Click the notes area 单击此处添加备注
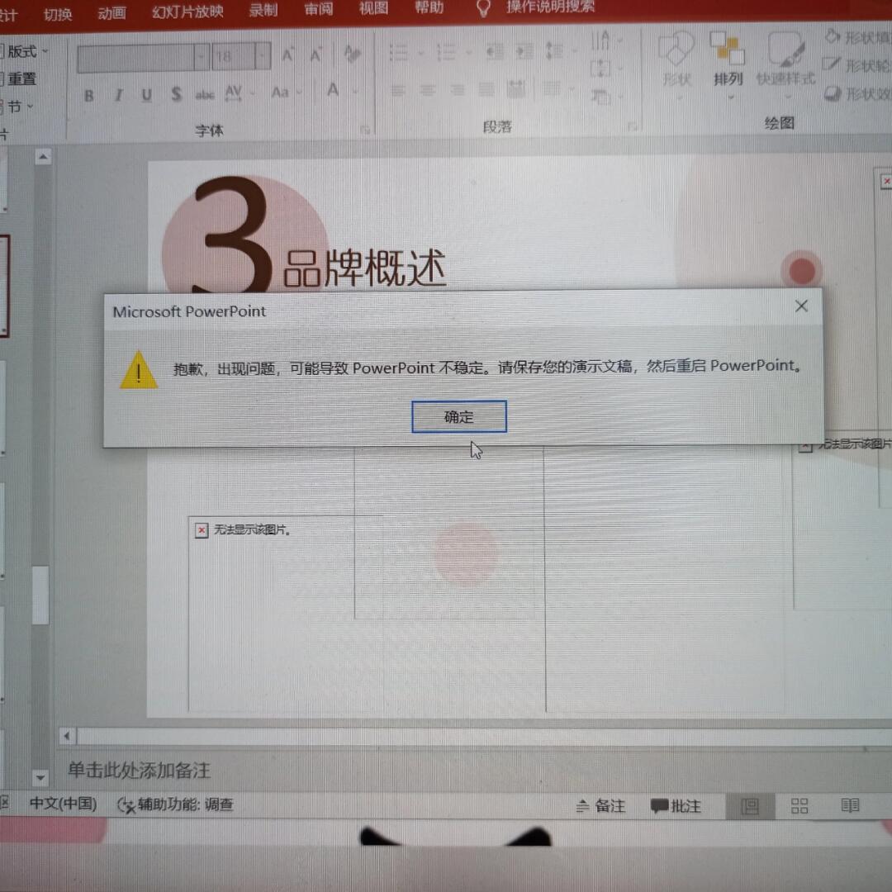The width and height of the screenshot is (892, 892). click(140, 771)
